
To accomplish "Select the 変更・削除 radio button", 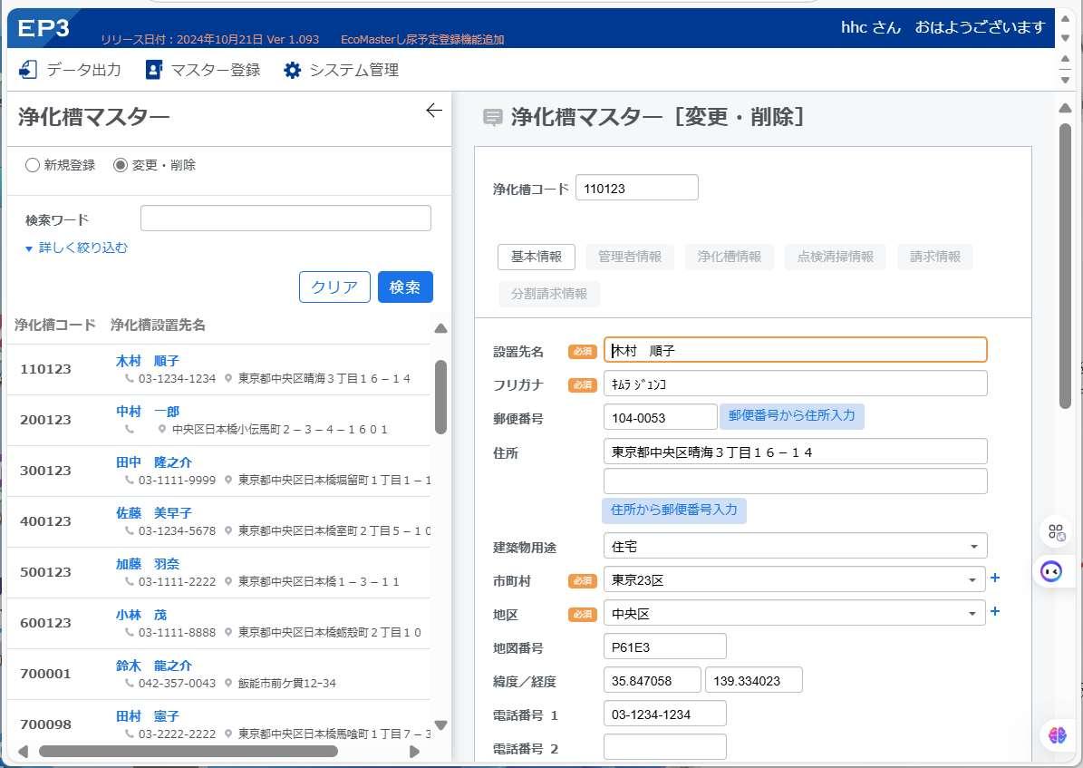I will (x=121, y=165).
